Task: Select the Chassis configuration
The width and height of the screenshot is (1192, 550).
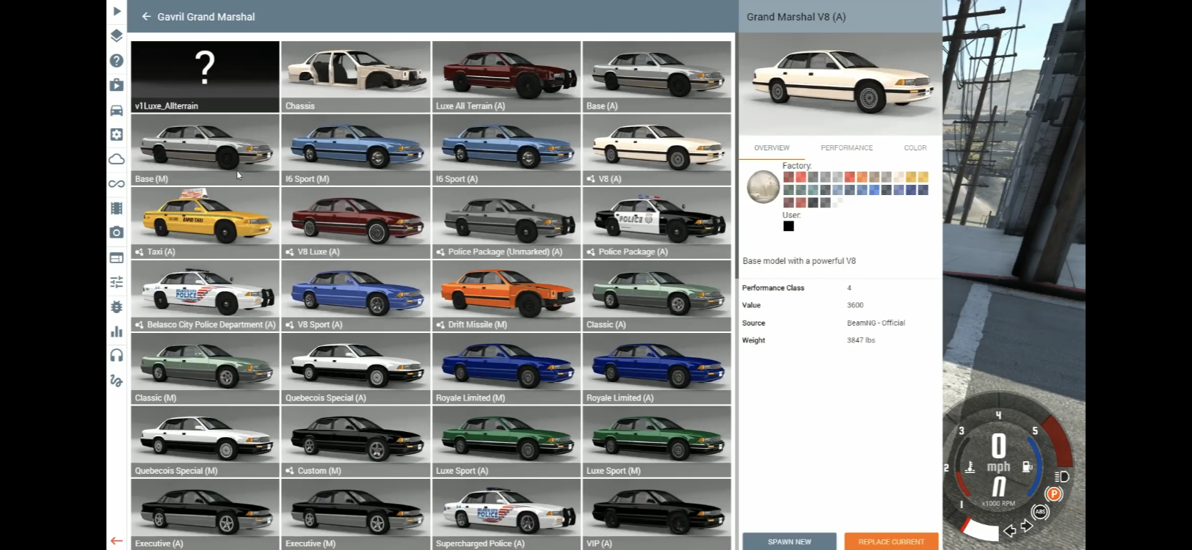Action: [355, 76]
